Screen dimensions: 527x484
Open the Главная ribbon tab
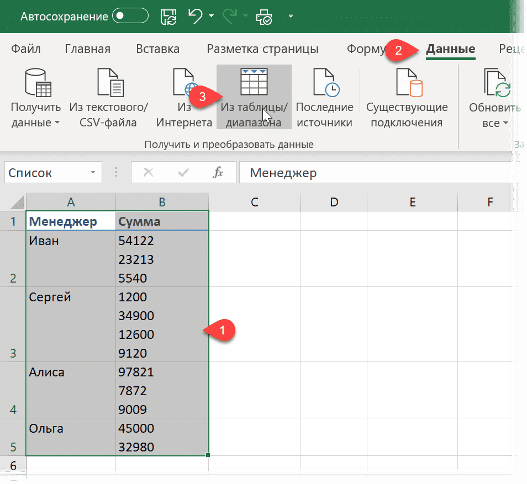click(87, 49)
